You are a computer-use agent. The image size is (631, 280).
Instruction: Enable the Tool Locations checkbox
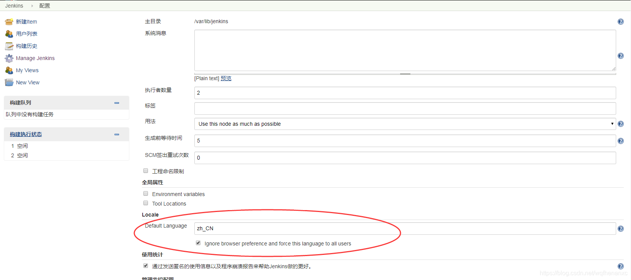click(146, 203)
